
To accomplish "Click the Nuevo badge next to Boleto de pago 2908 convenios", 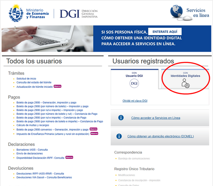I will pyautogui.click(x=93, y=129).
